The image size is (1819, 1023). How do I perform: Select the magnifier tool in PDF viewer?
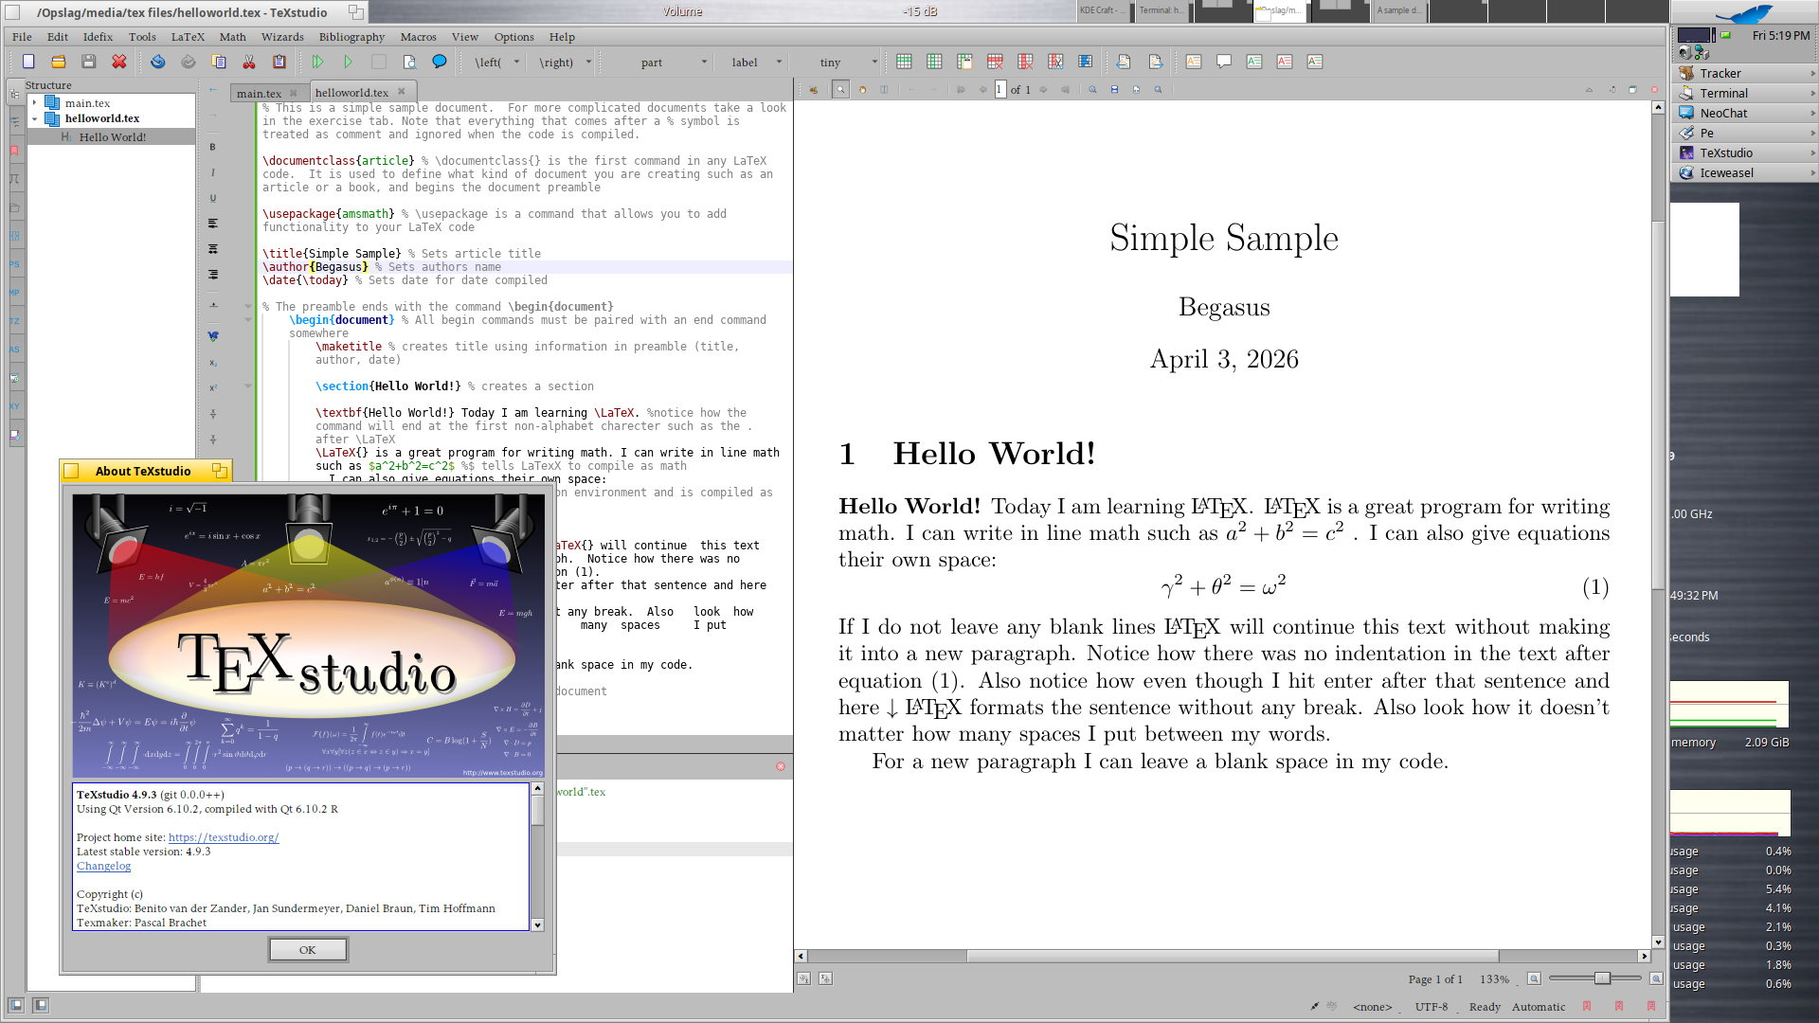840,90
